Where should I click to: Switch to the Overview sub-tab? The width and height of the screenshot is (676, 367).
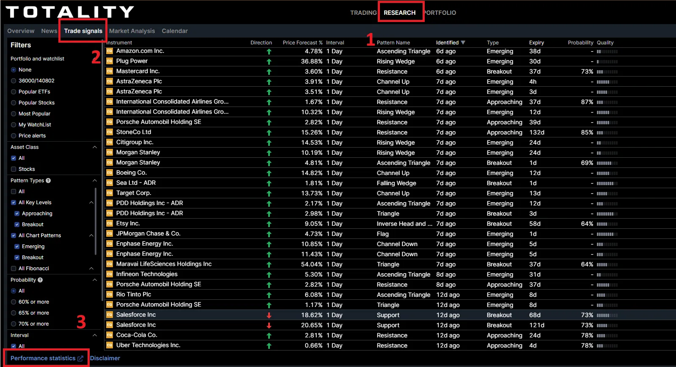(x=21, y=31)
